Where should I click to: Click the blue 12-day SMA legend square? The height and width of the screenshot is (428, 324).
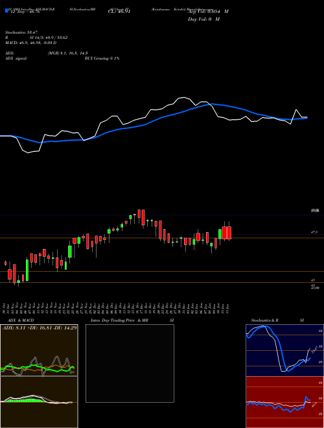pos(6,10)
